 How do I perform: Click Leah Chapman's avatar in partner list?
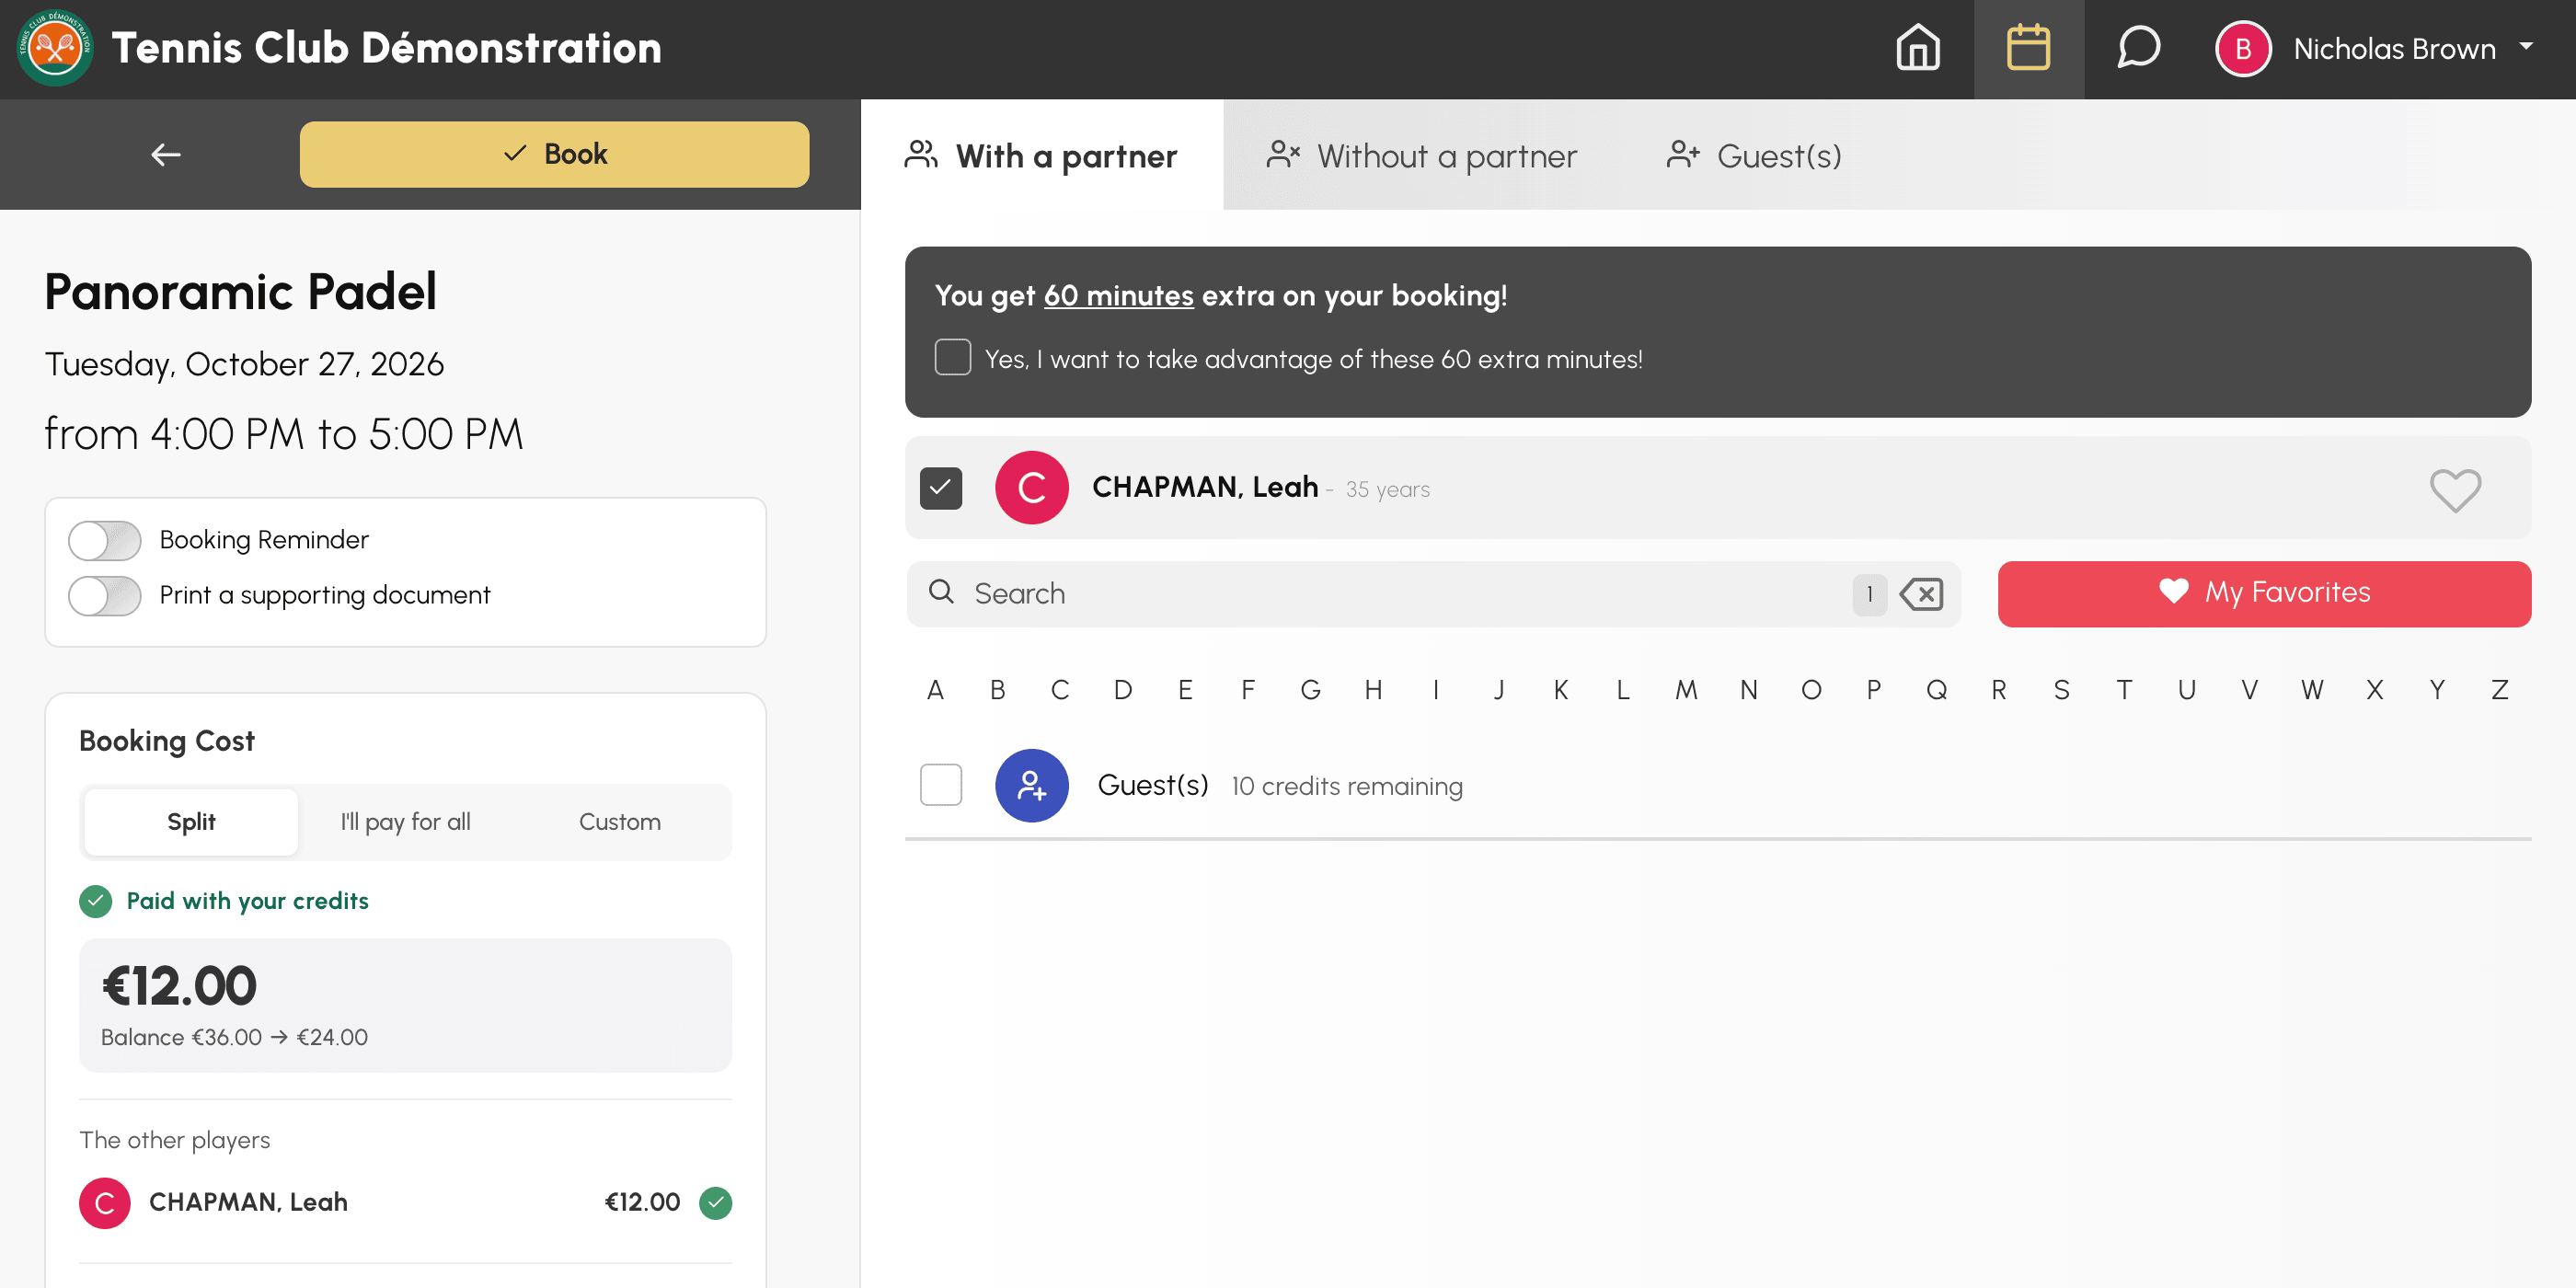click(x=1031, y=488)
